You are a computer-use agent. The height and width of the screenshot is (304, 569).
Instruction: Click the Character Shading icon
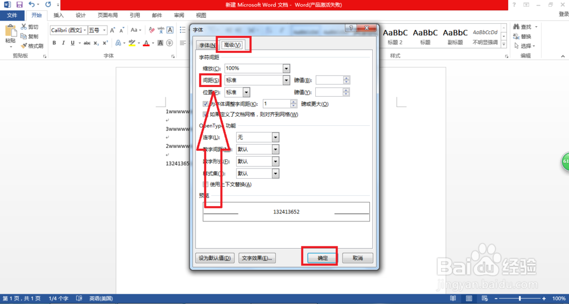[160, 43]
